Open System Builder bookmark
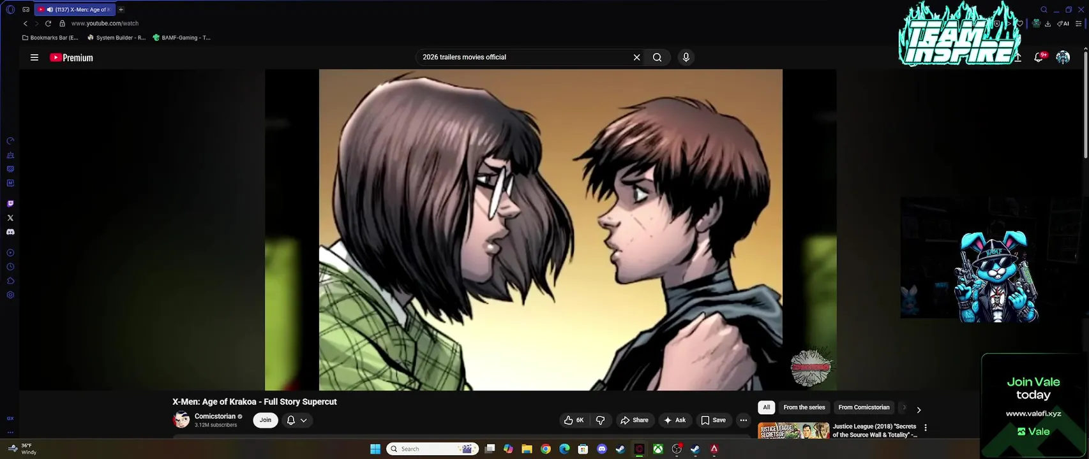This screenshot has width=1089, height=459. (116, 38)
